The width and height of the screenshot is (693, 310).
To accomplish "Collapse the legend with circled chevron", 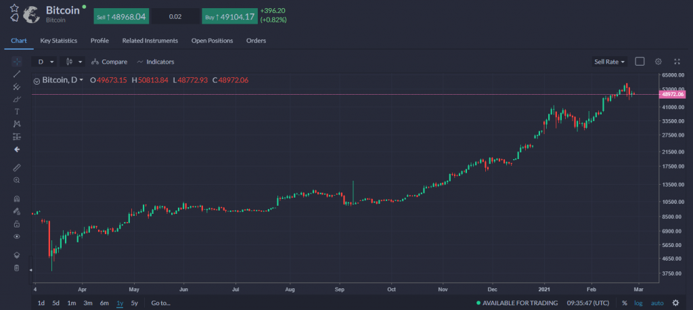I will pos(37,81).
